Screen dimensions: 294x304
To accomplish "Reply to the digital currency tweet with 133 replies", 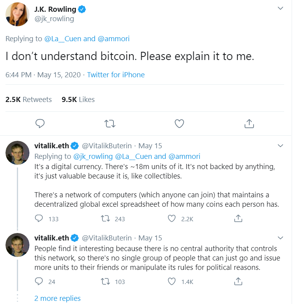I will tap(39, 218).
